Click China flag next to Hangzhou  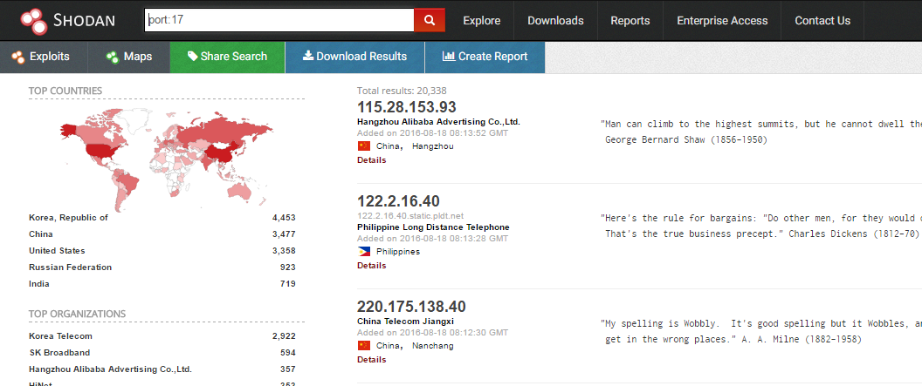coord(364,146)
